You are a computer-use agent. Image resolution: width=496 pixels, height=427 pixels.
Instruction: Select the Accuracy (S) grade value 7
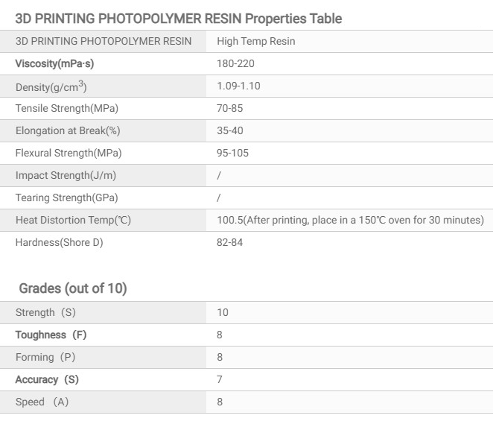point(220,379)
